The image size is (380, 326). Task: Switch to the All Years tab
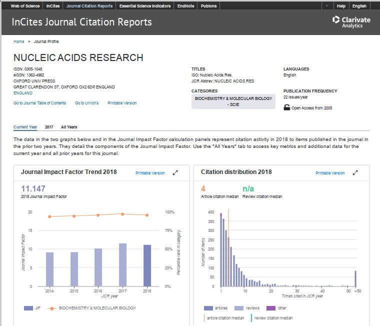(x=69, y=127)
